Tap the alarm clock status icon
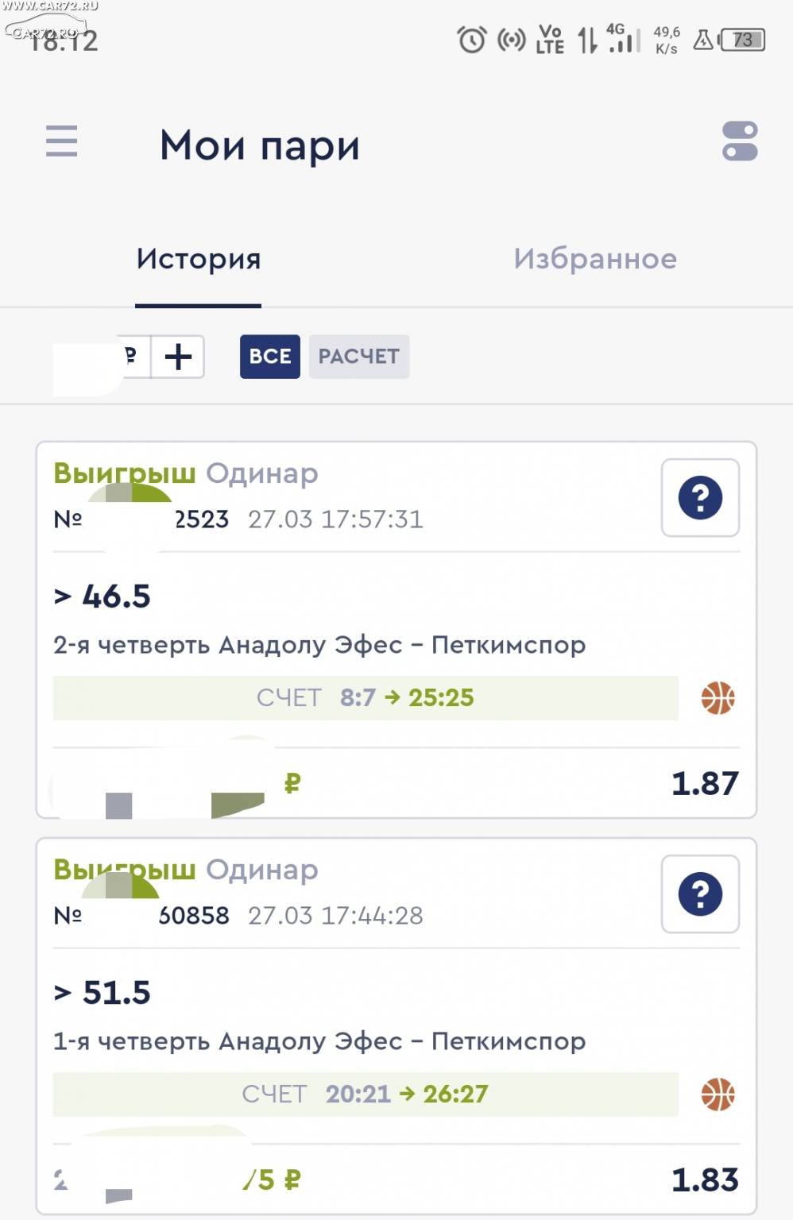 point(472,39)
